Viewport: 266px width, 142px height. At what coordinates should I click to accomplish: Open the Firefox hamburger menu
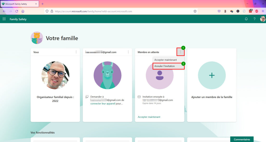click(263, 11)
